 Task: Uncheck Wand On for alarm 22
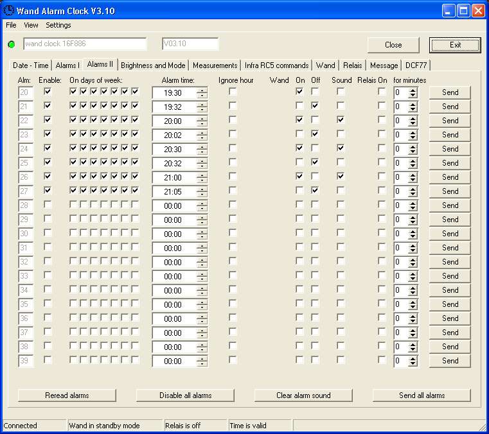click(299, 119)
